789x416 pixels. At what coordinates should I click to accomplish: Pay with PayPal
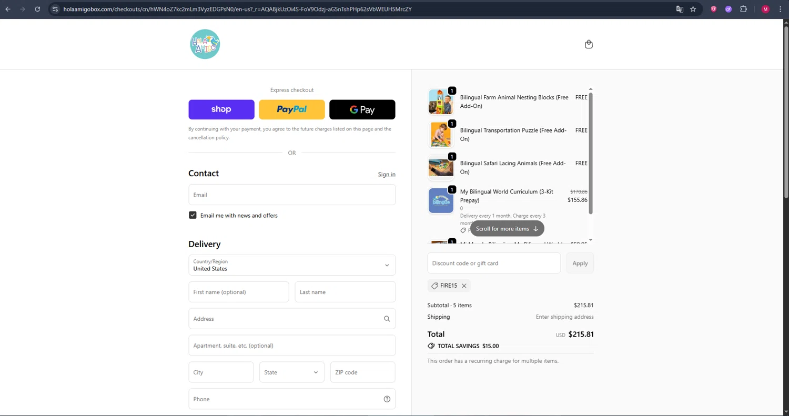pyautogui.click(x=292, y=109)
